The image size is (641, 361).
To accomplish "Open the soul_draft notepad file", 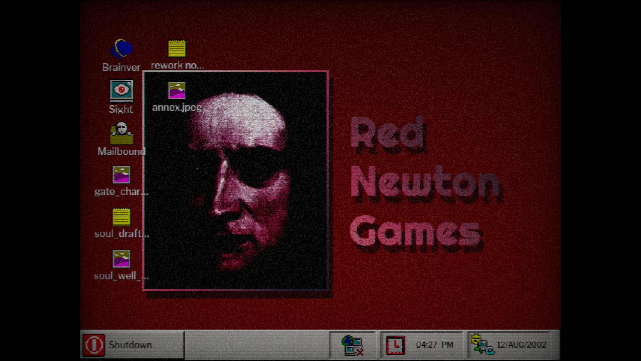I will pyautogui.click(x=121, y=217).
